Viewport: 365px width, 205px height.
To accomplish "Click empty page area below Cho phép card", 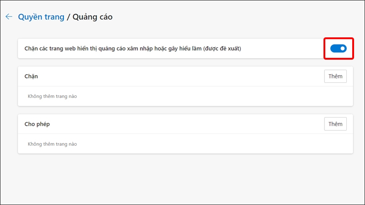I will click(x=182, y=178).
